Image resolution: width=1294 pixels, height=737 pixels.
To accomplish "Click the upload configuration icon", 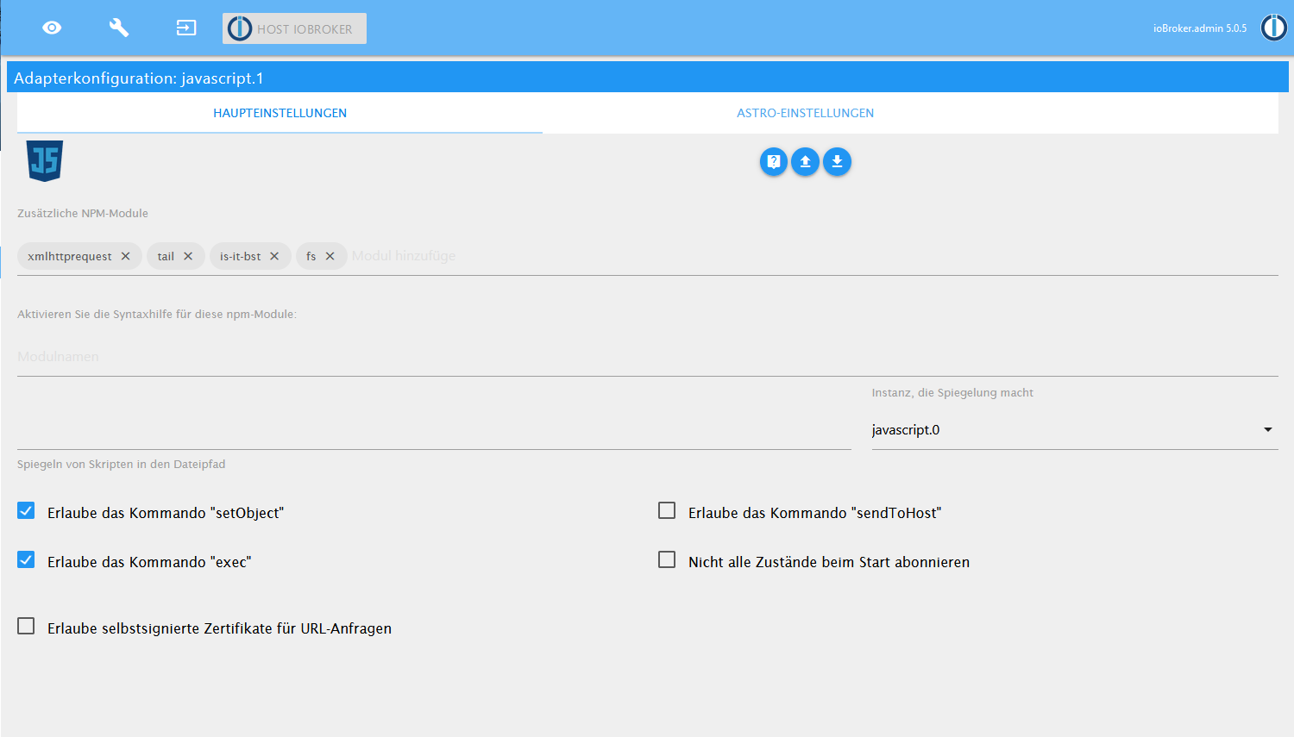I will point(805,161).
